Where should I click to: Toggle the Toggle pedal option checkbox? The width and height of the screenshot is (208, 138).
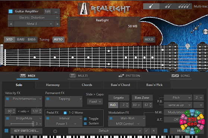85,119
